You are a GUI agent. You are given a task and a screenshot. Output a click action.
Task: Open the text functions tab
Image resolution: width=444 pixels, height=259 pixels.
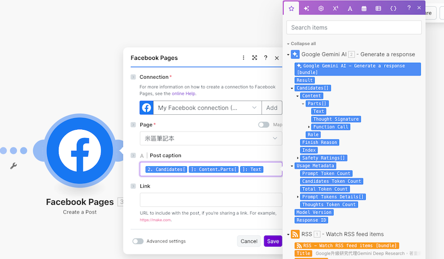(350, 8)
